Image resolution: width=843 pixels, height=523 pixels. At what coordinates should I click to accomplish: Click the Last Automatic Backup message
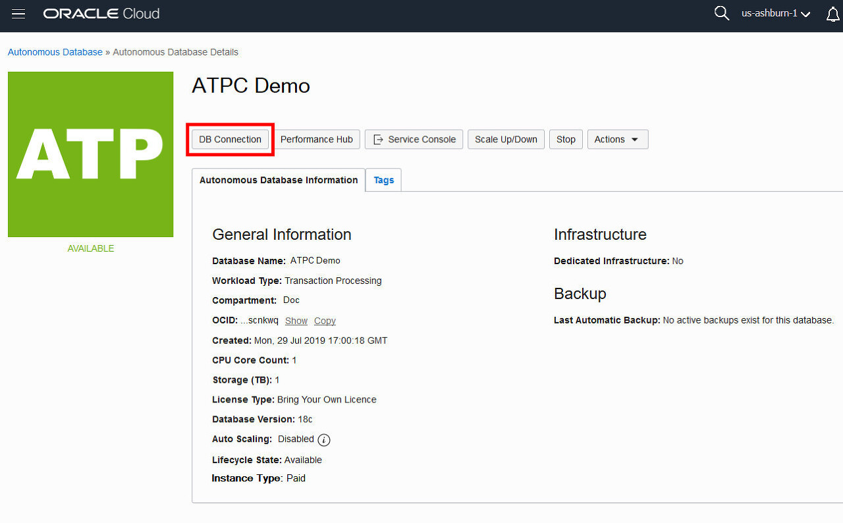click(x=748, y=320)
